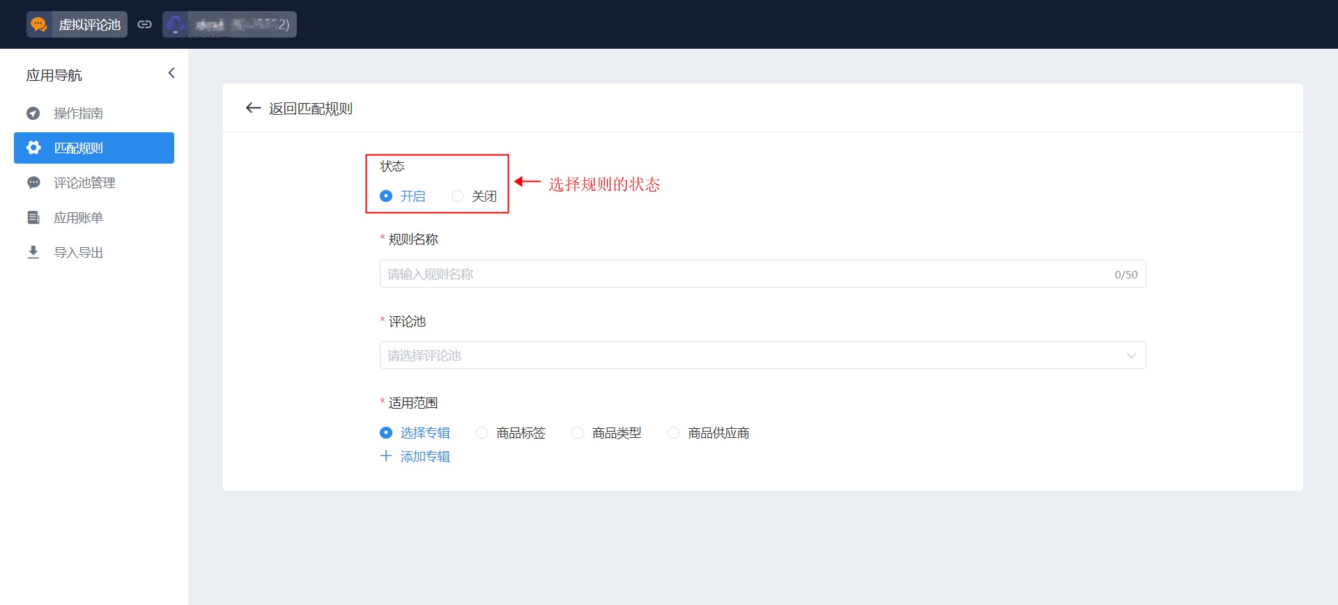This screenshot has height=605, width=1338.
Task: Focus the 规则名称 input field
Action: click(x=762, y=274)
